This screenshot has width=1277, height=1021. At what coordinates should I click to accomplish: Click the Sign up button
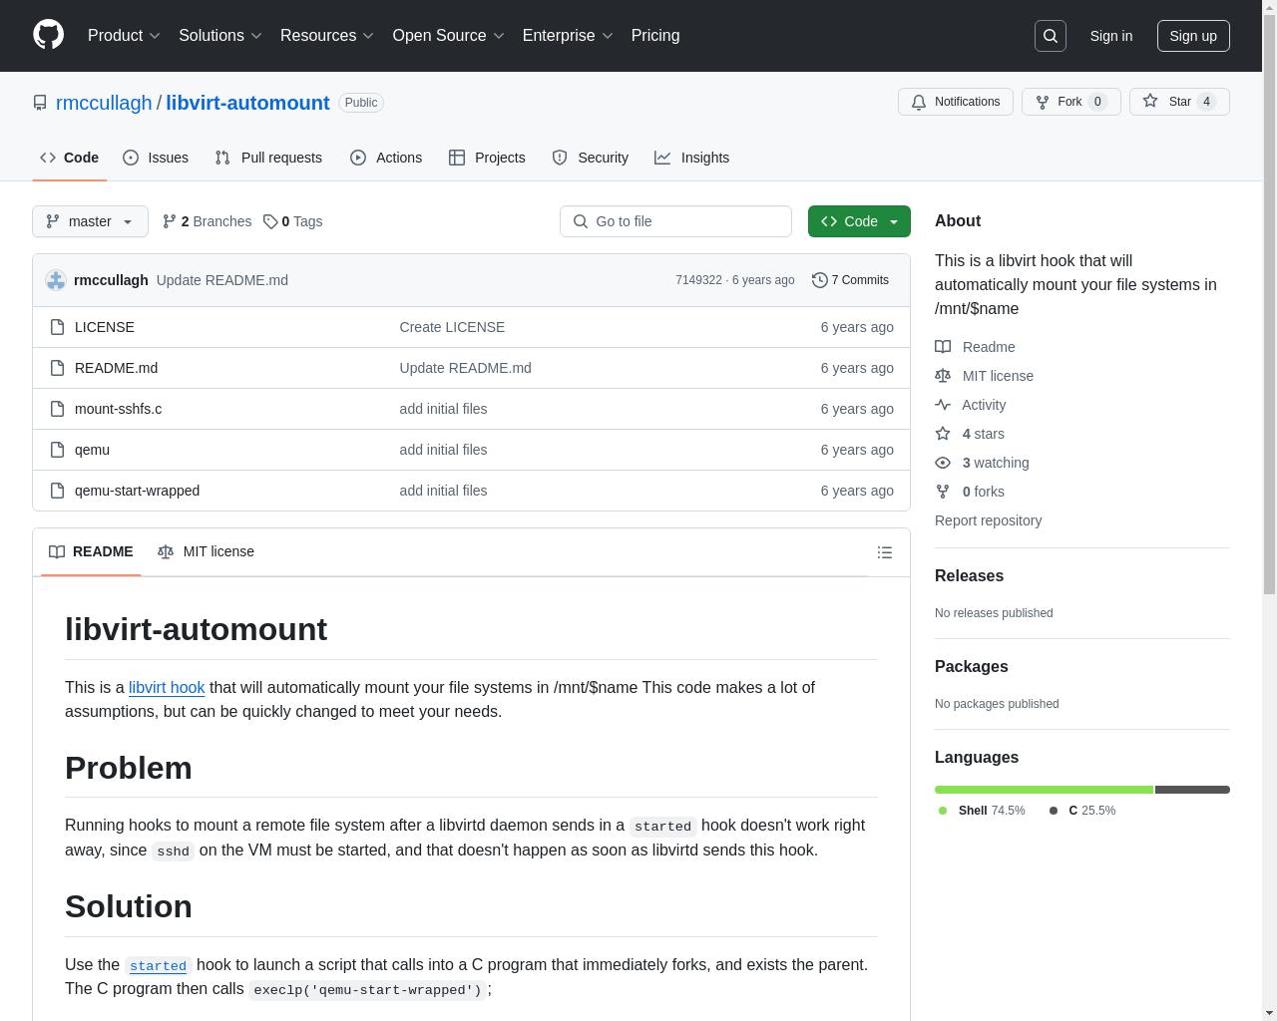(x=1193, y=36)
